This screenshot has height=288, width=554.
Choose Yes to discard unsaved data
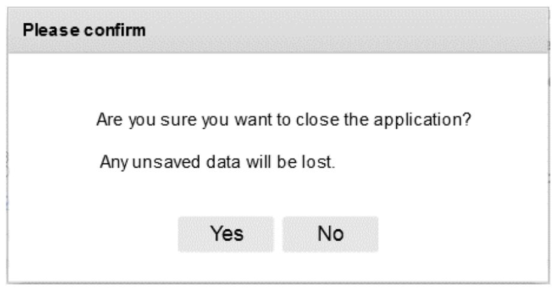click(x=226, y=234)
